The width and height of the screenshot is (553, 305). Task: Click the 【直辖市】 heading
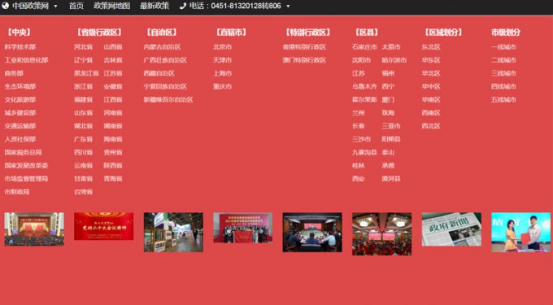pyautogui.click(x=231, y=33)
